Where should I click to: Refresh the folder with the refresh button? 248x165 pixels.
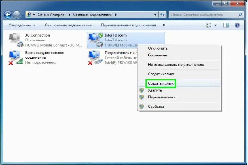(162, 15)
